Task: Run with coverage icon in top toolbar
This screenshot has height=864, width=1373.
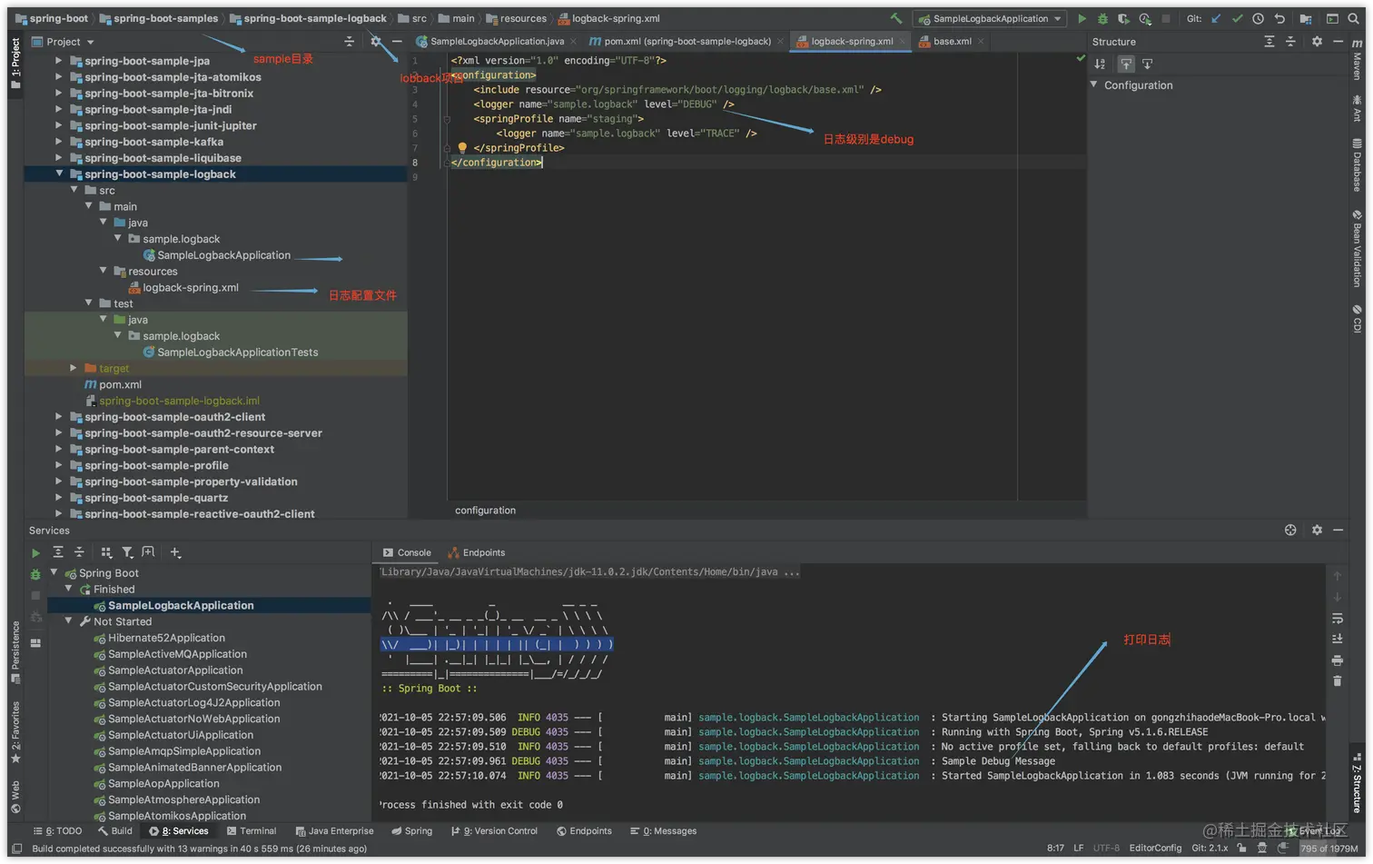Action: [x=1123, y=18]
